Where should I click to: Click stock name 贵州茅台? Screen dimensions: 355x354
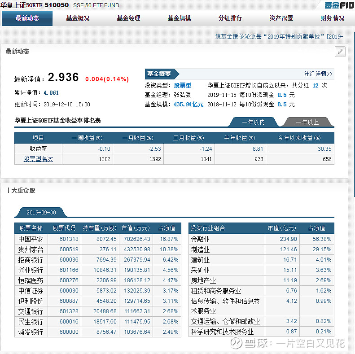pos(31,249)
